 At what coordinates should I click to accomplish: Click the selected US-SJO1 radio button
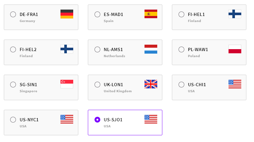(97, 120)
